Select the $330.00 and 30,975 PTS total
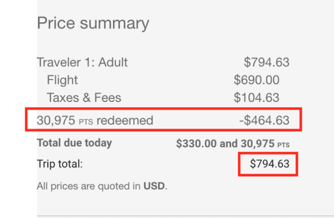The width and height of the screenshot is (334, 218). point(233,143)
